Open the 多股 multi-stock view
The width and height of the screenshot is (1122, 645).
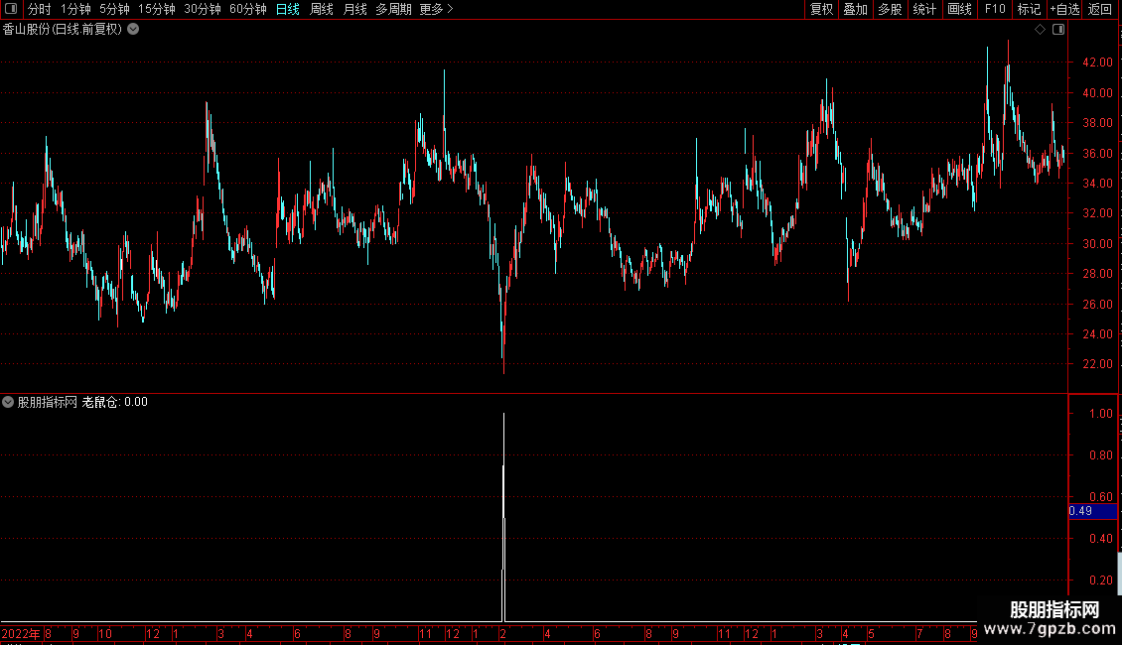click(x=890, y=9)
